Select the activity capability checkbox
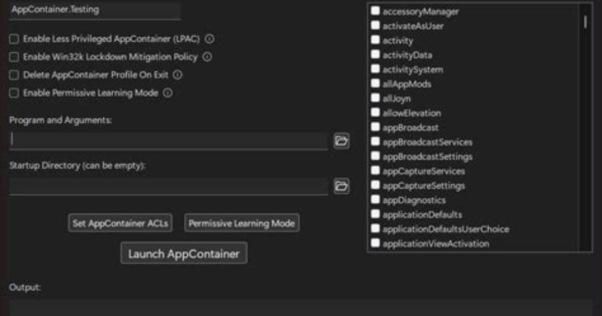Image resolution: width=602 pixels, height=316 pixels. point(375,40)
